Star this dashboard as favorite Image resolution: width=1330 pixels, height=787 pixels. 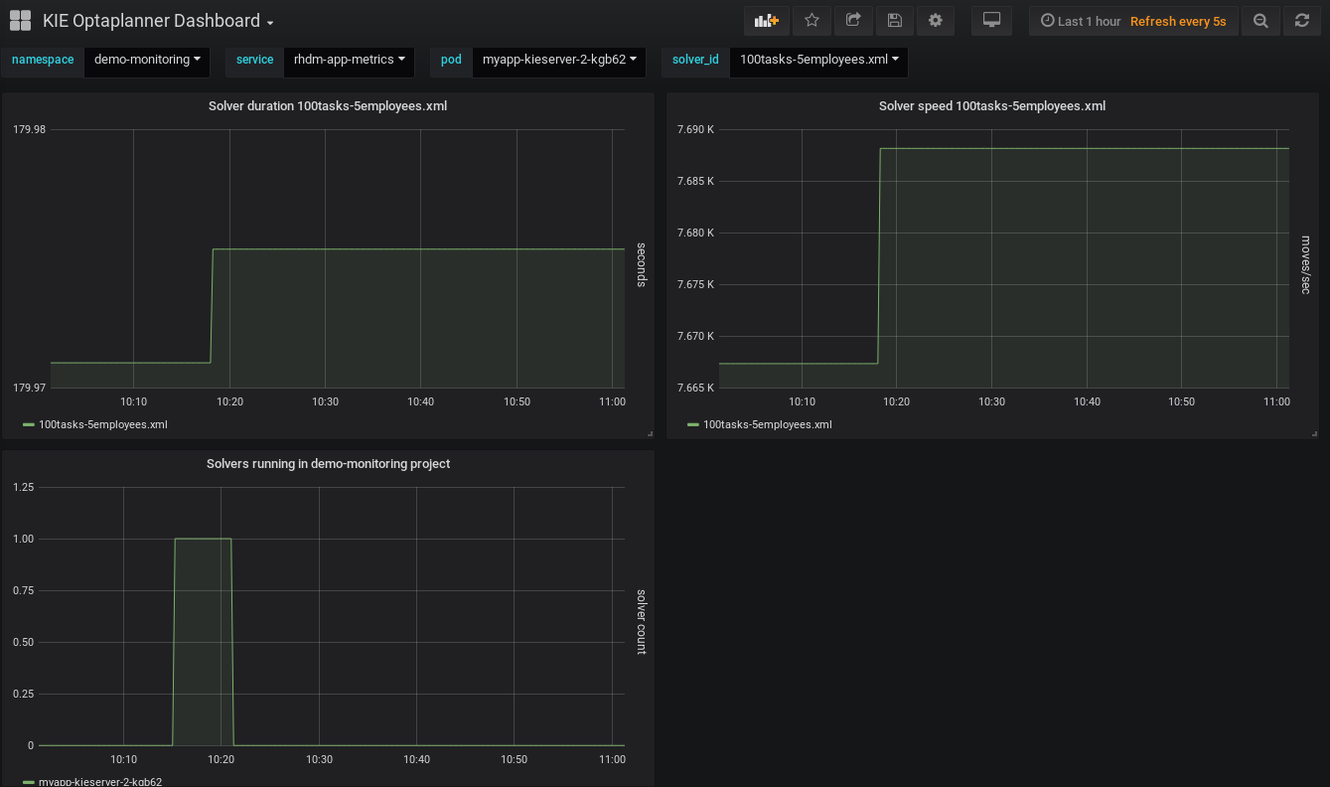click(x=812, y=21)
